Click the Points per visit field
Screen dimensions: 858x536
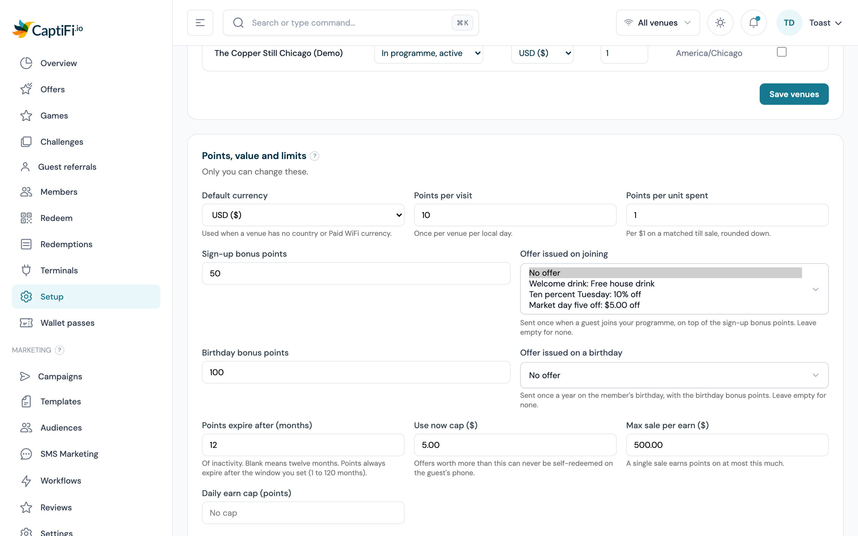(515, 215)
